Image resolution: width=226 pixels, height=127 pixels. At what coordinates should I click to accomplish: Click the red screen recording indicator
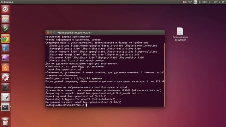(x=185, y=2)
